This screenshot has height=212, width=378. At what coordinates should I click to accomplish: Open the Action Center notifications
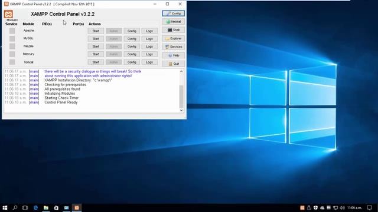(369, 208)
